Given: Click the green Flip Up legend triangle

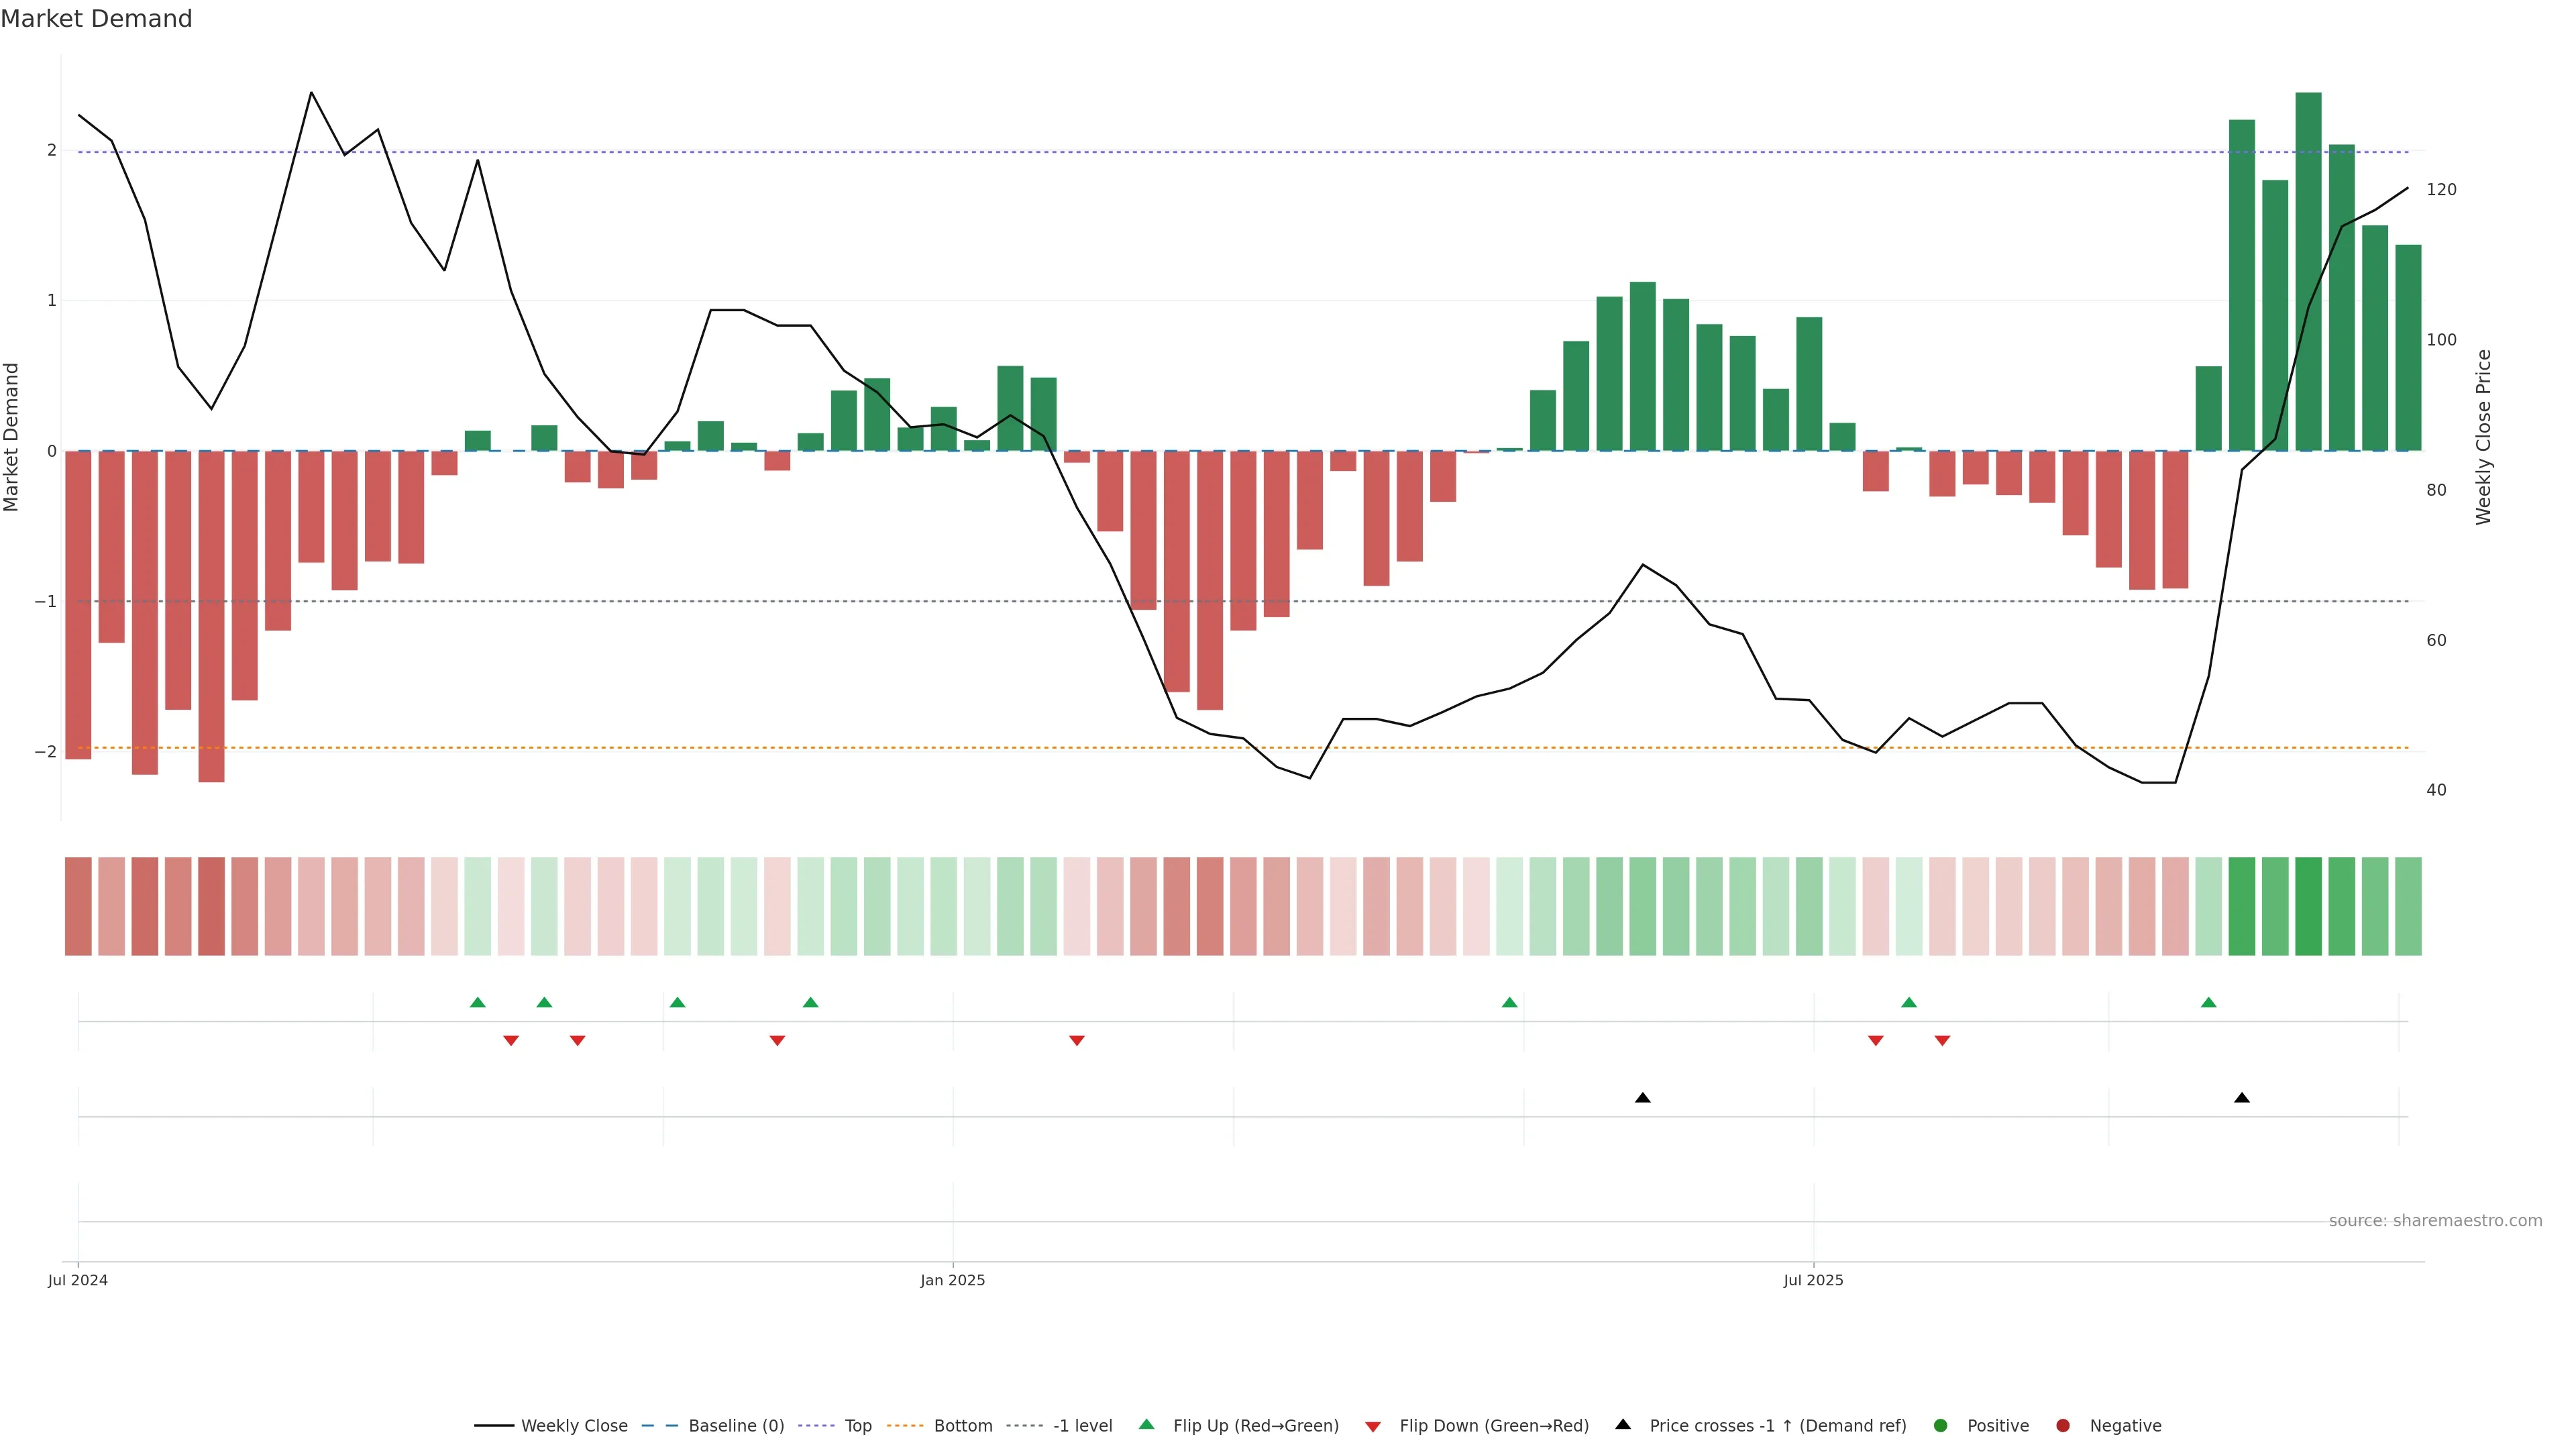Looking at the screenshot, I should coord(1146,1424).
